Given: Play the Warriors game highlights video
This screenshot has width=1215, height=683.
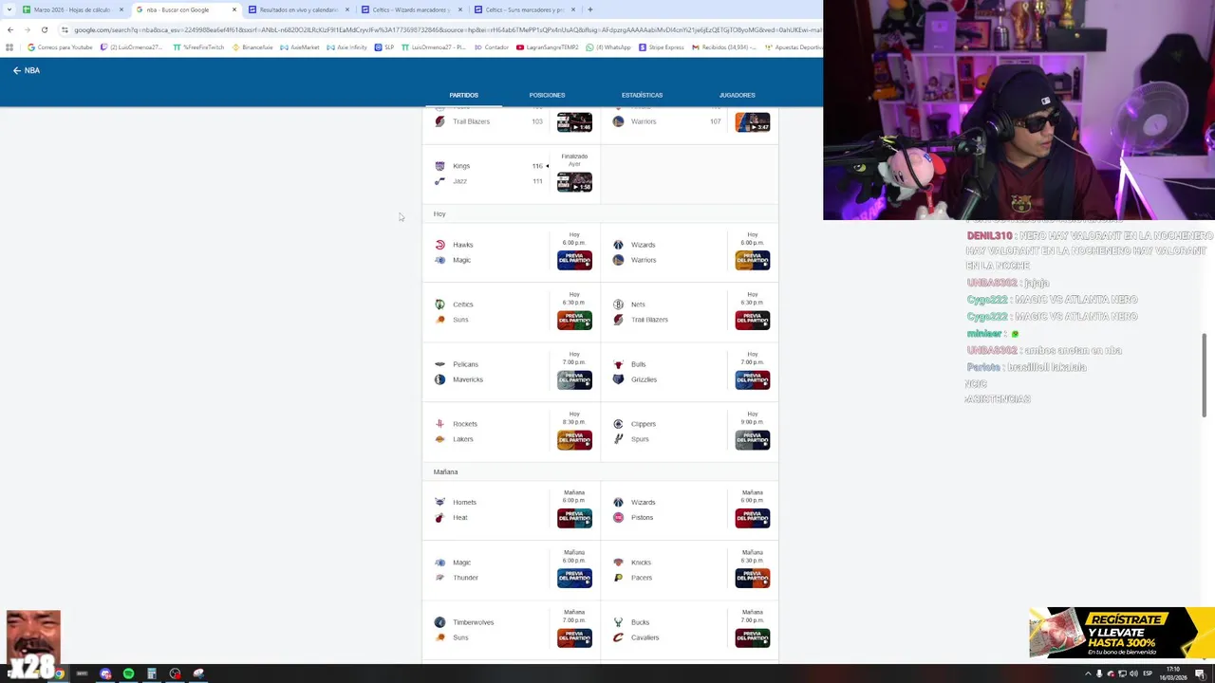Looking at the screenshot, I should [753, 122].
